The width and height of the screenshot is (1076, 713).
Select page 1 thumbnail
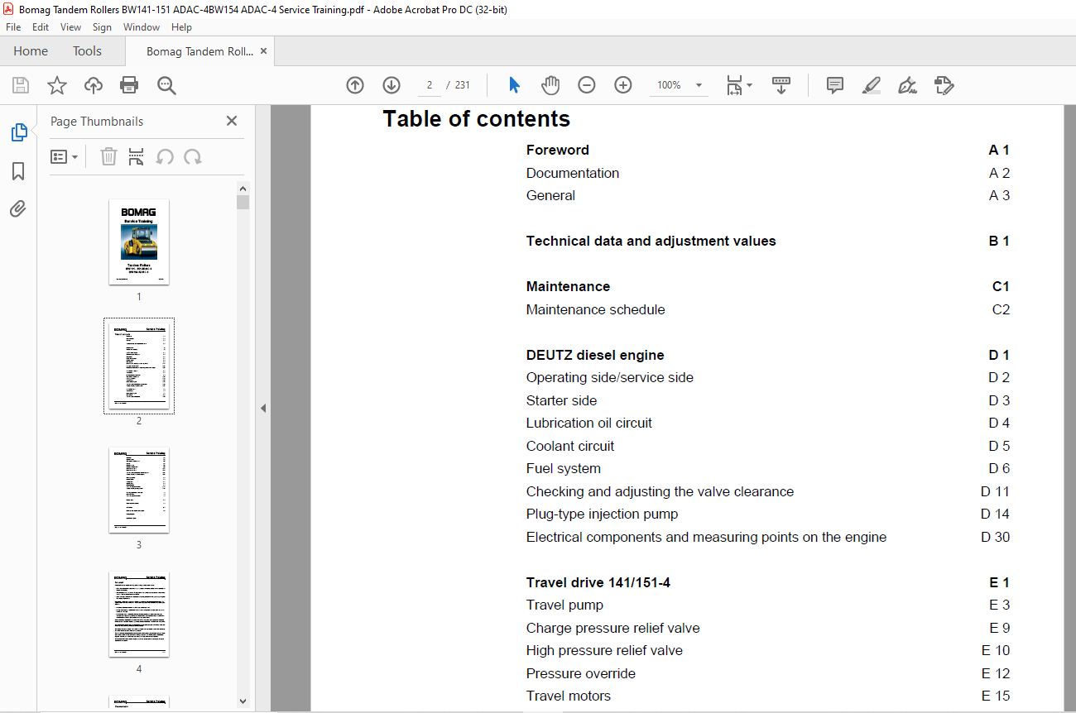[x=139, y=242]
